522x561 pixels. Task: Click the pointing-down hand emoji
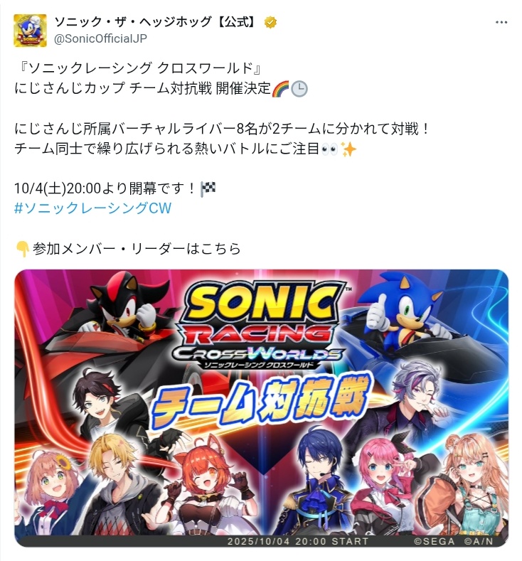pos(22,249)
